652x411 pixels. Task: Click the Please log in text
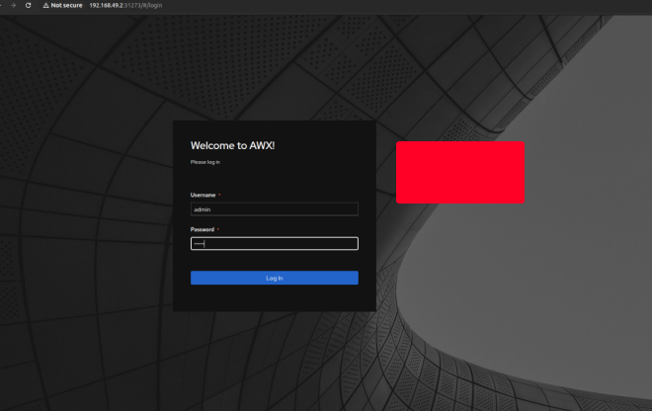click(205, 161)
